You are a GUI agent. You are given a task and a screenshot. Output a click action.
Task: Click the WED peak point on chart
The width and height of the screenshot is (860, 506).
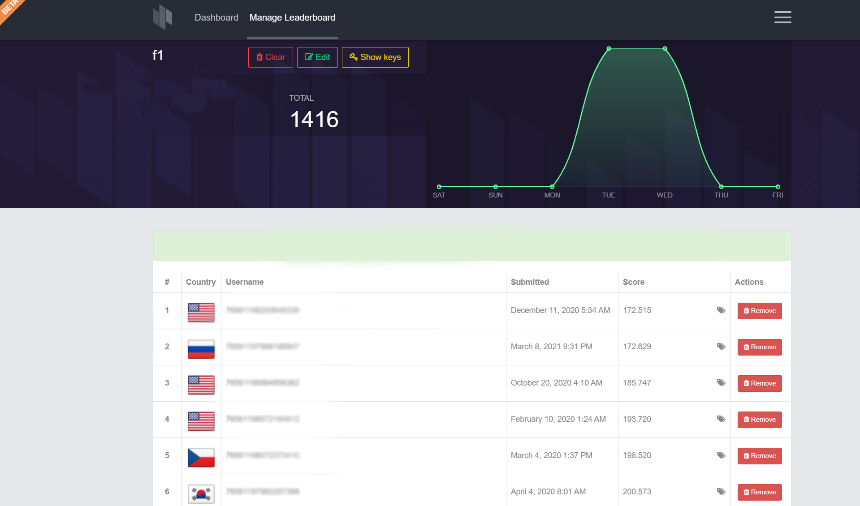(665, 48)
